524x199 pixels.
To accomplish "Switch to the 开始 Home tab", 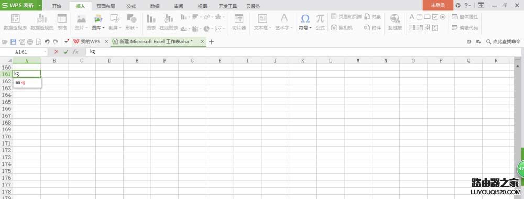I will 57,6.
